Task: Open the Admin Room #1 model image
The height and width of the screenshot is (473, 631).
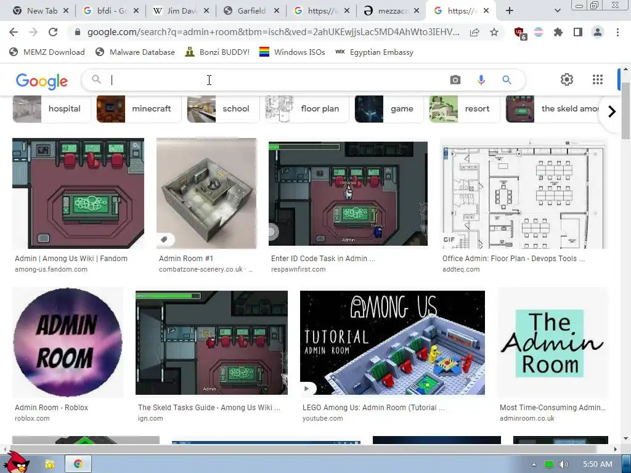Action: (206, 193)
